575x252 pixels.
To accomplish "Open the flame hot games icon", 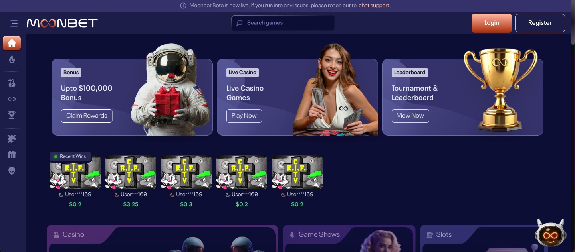I will [12, 59].
